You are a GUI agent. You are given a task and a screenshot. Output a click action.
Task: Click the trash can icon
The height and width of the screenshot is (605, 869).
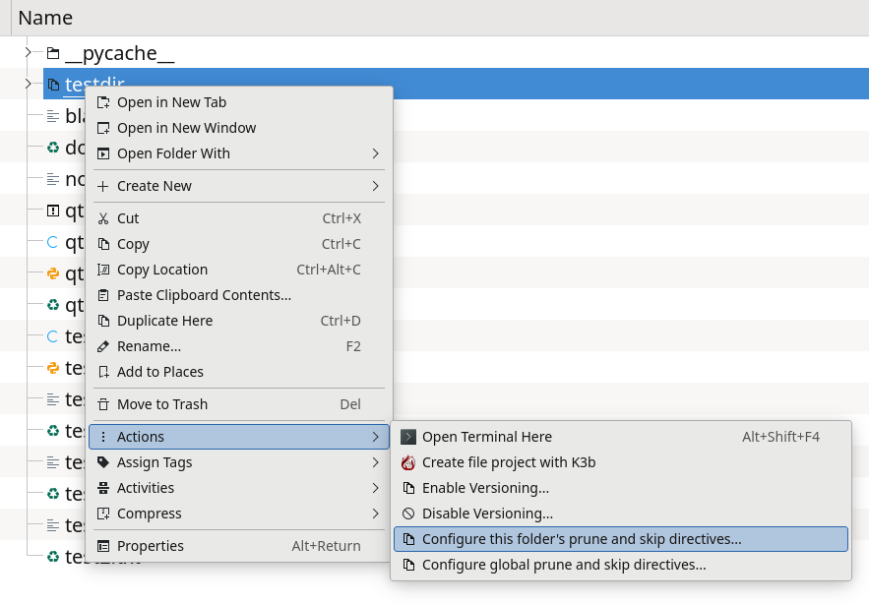click(103, 404)
